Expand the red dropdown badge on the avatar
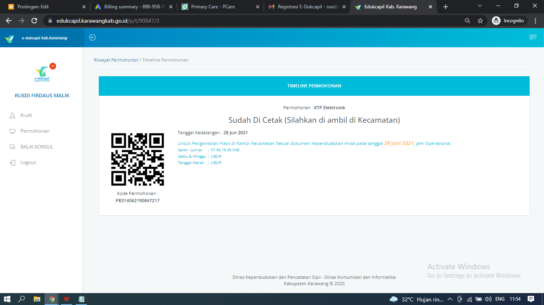Image resolution: width=544 pixels, height=305 pixels. (x=53, y=66)
